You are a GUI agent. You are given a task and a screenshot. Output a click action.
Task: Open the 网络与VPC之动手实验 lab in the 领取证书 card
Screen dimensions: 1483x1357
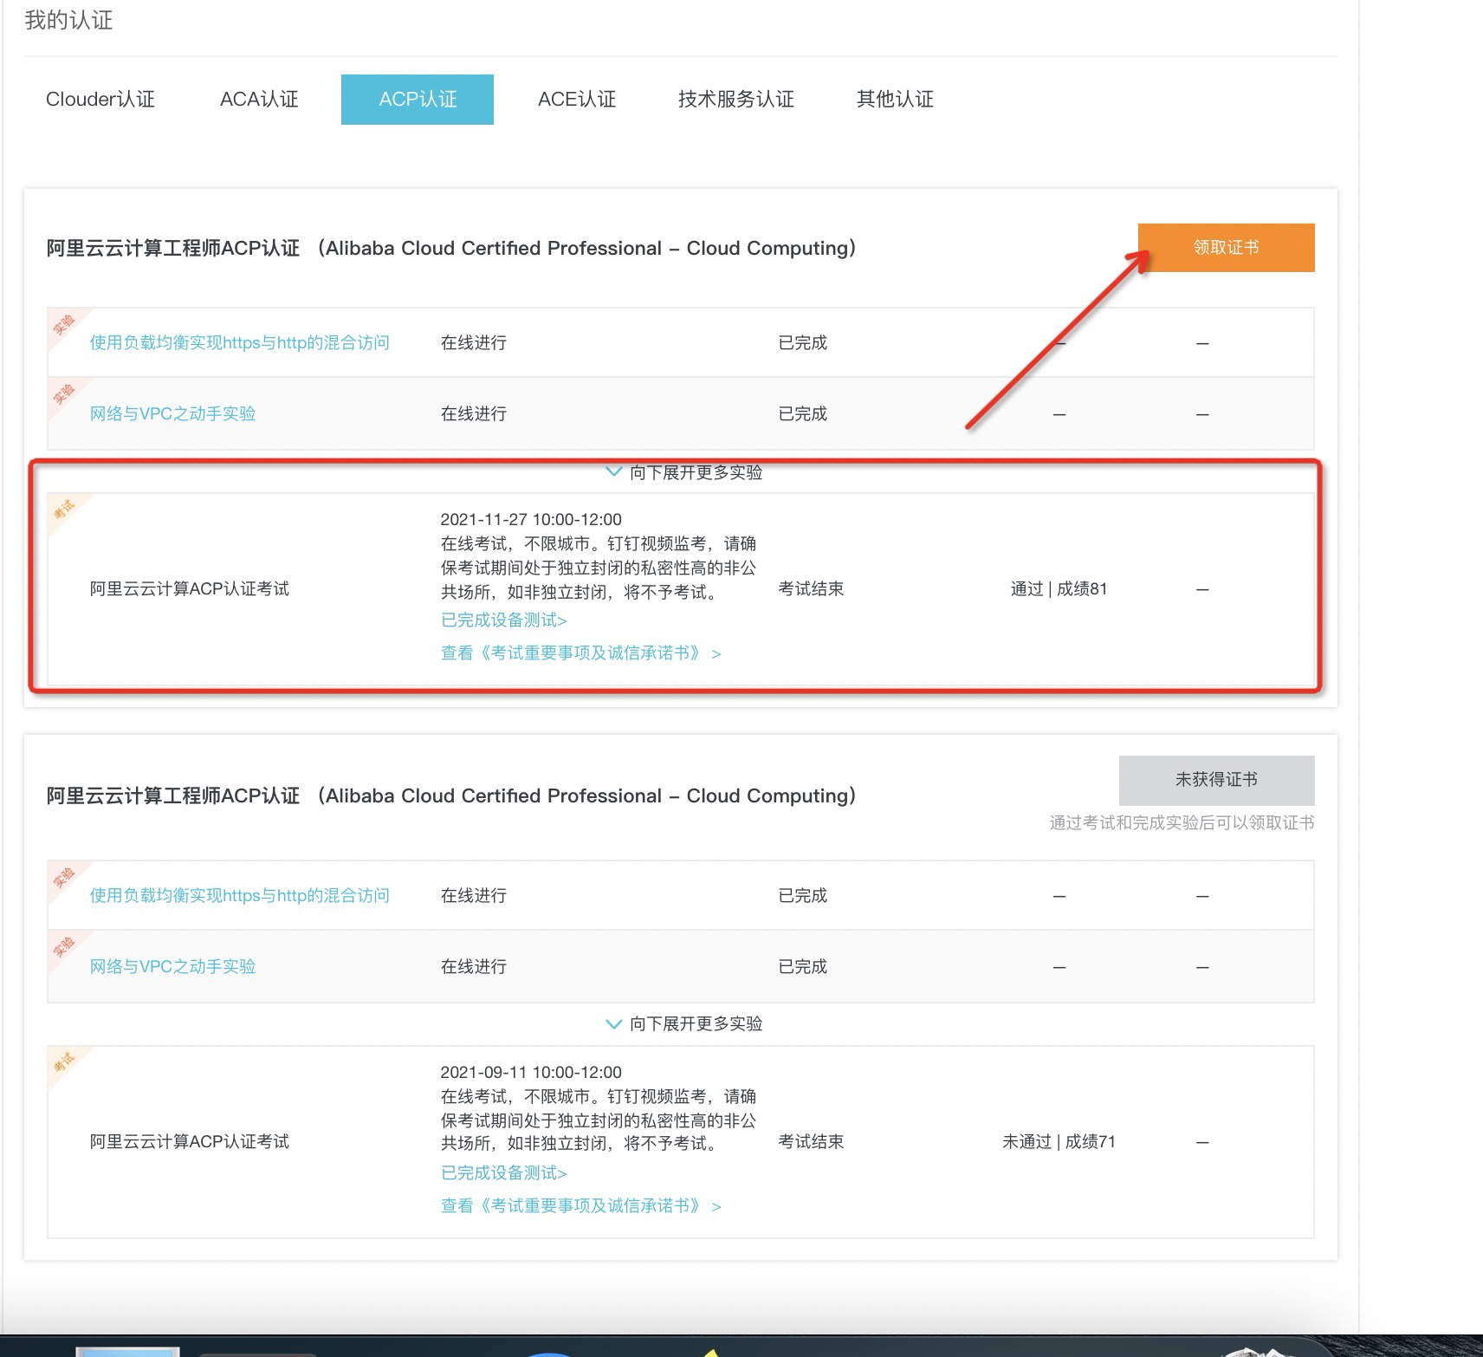point(172,414)
